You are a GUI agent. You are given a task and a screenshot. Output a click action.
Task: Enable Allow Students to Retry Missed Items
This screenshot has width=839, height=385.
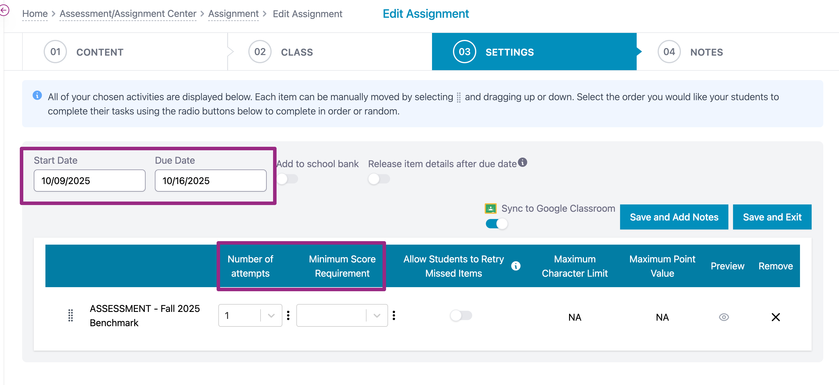pos(461,315)
